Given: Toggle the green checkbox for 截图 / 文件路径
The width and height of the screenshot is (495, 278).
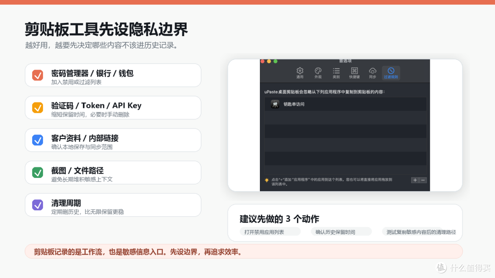Looking at the screenshot, I should pos(38,172).
